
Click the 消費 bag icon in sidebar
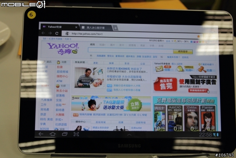58,62
